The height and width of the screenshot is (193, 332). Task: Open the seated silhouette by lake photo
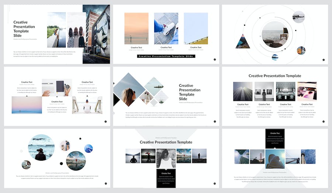[133, 156]
